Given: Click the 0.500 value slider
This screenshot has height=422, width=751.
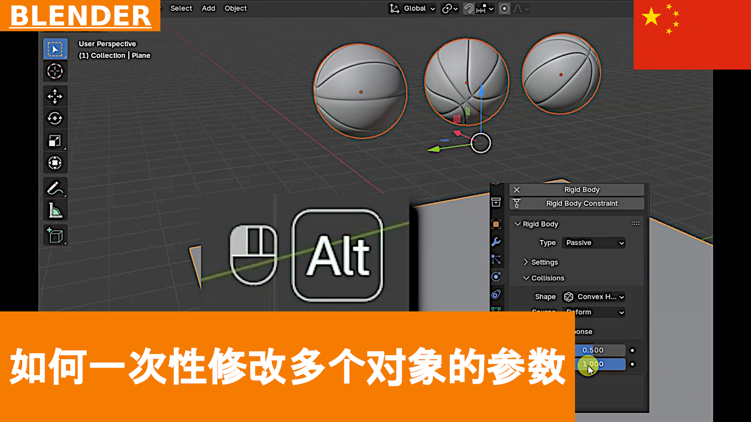Looking at the screenshot, I should (x=600, y=350).
